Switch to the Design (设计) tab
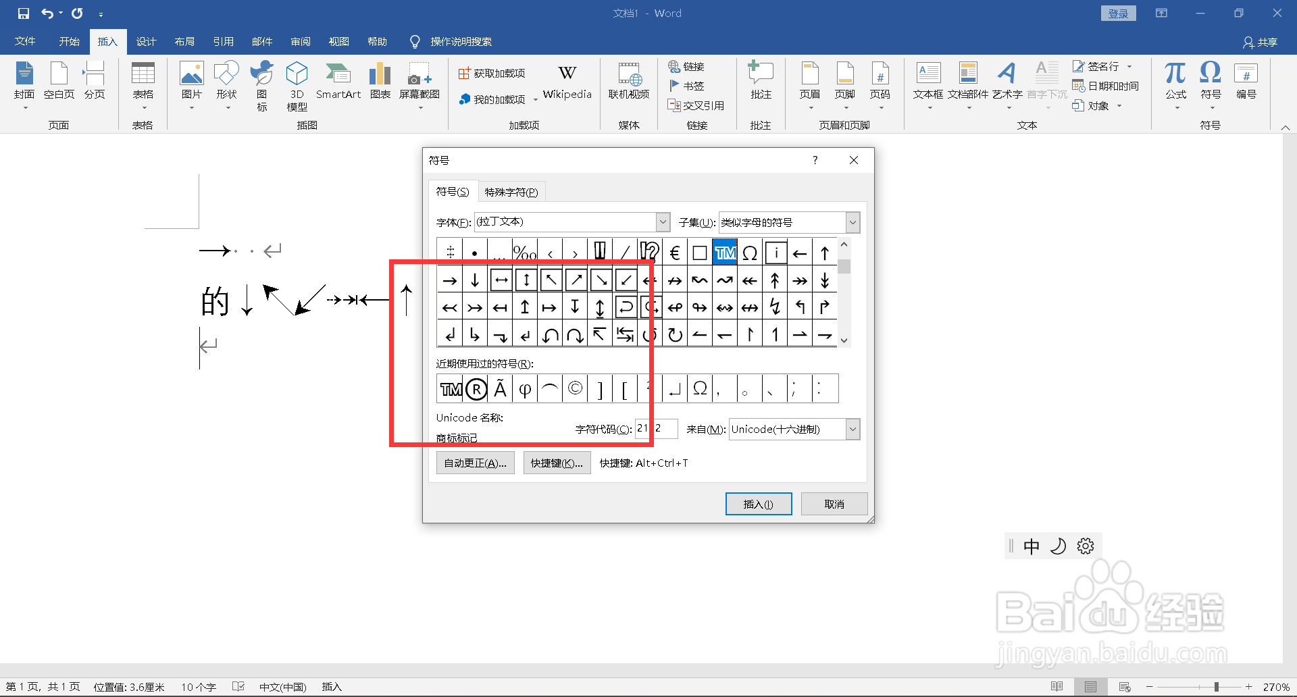This screenshot has width=1297, height=697. click(146, 42)
